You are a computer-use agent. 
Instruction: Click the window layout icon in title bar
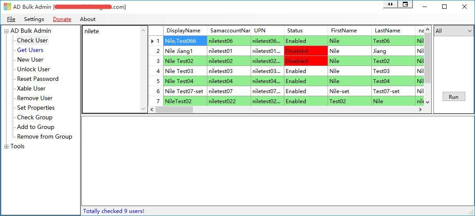click(x=405, y=4)
